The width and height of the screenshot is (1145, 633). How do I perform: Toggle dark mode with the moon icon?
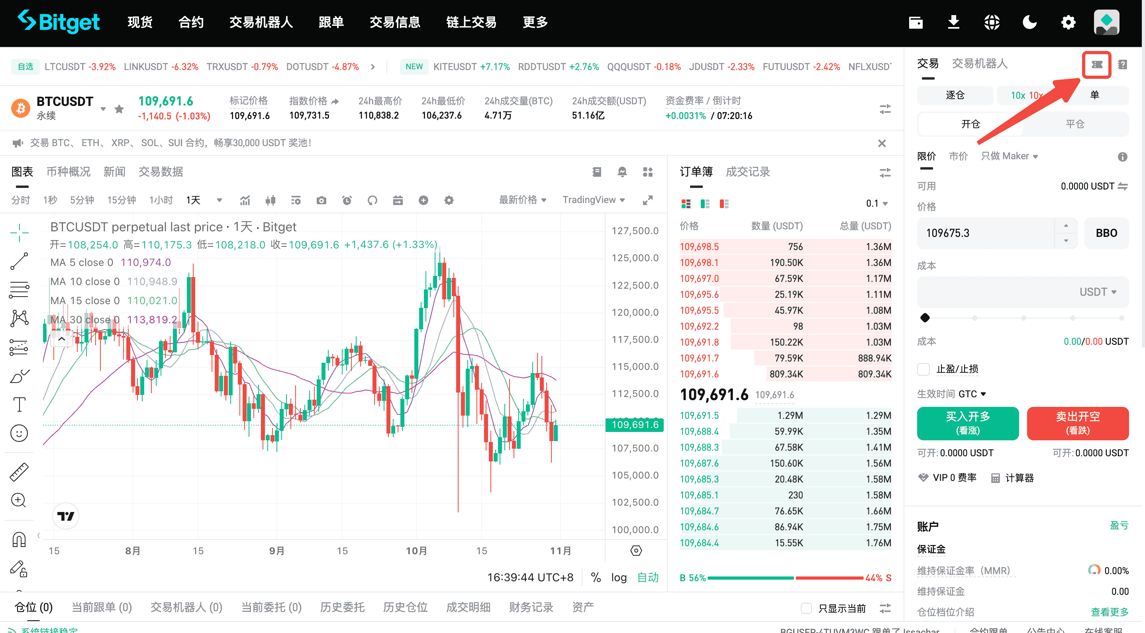[1030, 22]
